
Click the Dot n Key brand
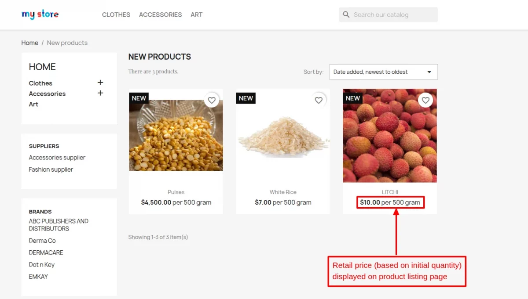coord(41,264)
